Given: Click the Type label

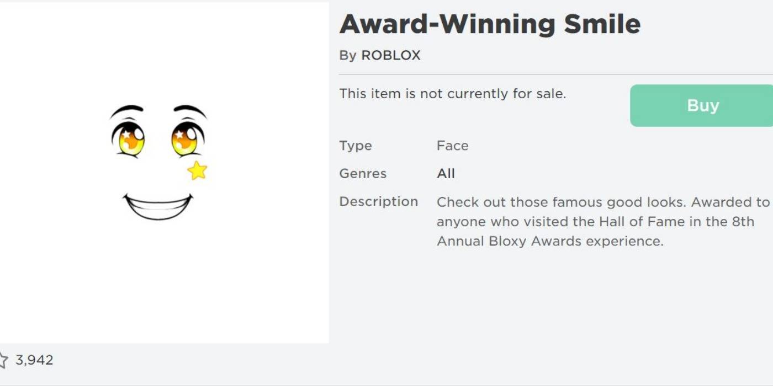Looking at the screenshot, I should pos(356,146).
